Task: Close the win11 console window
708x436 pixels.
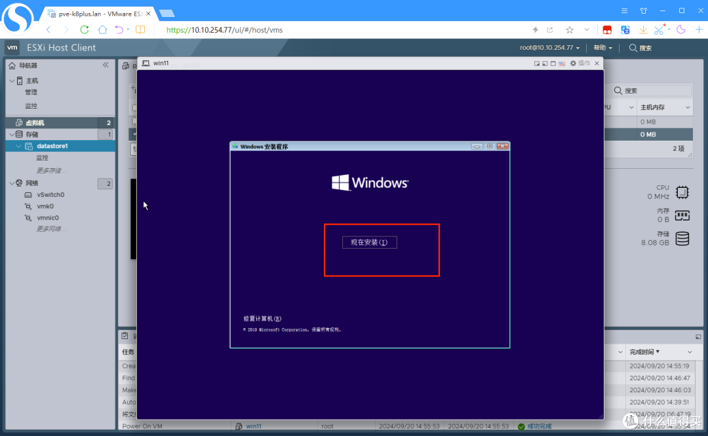Action: click(597, 64)
